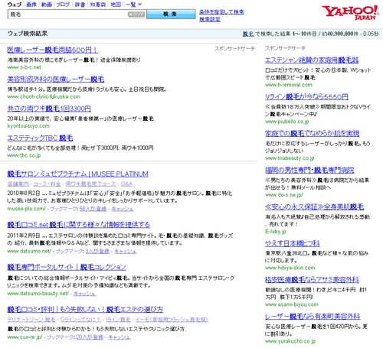
Task: Click the www.chuoh-clinic-fukuoka.com URL text
Action: (44, 96)
